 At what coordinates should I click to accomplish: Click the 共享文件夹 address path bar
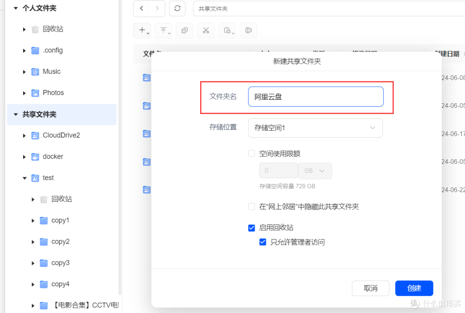pos(329,9)
